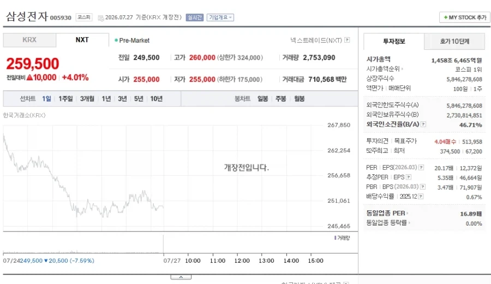491x284 pixels.
Task: Open help icon next to 넥스트레이드(NXT)
Action: click(347, 40)
